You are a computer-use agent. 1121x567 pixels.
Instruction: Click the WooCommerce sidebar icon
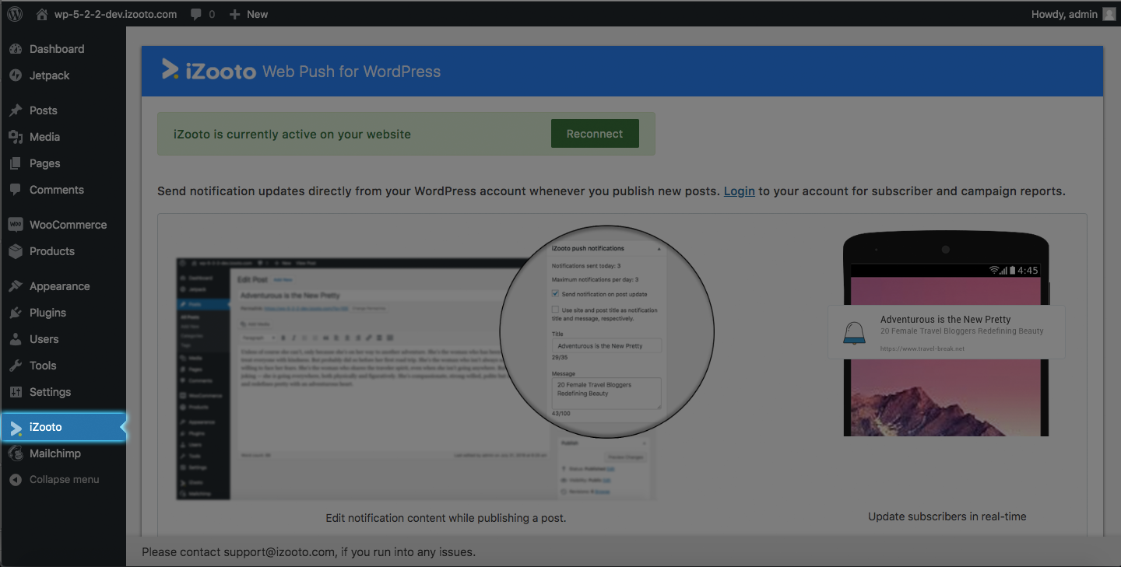click(16, 225)
